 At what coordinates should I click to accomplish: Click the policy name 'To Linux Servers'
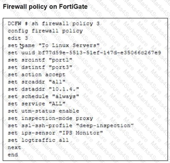tap(69, 45)
